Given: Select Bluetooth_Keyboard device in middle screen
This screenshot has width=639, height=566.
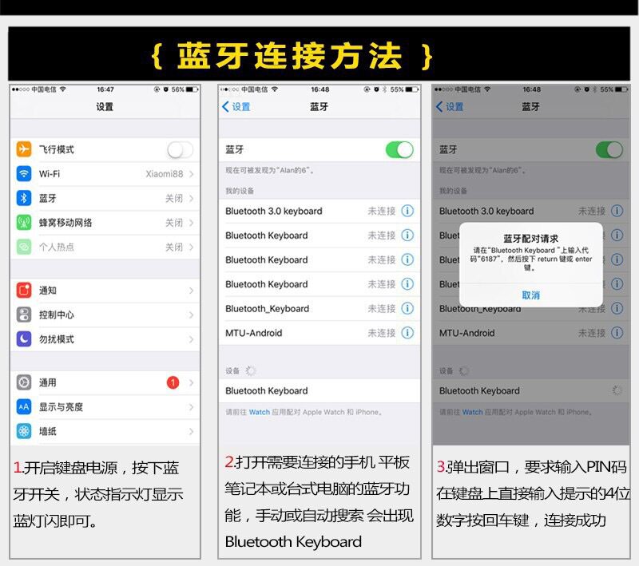Looking at the screenshot, I should [319, 309].
